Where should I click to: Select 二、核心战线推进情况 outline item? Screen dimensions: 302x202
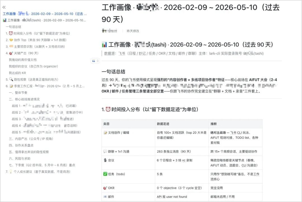tap(24, 99)
